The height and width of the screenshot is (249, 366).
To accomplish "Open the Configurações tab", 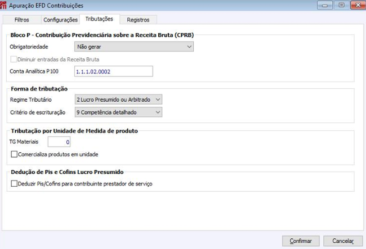I will tap(60, 20).
